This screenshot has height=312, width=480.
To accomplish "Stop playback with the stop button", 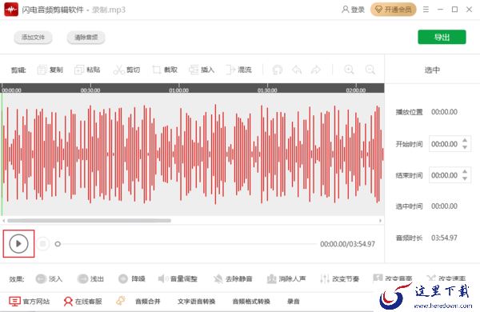I will coord(43,244).
